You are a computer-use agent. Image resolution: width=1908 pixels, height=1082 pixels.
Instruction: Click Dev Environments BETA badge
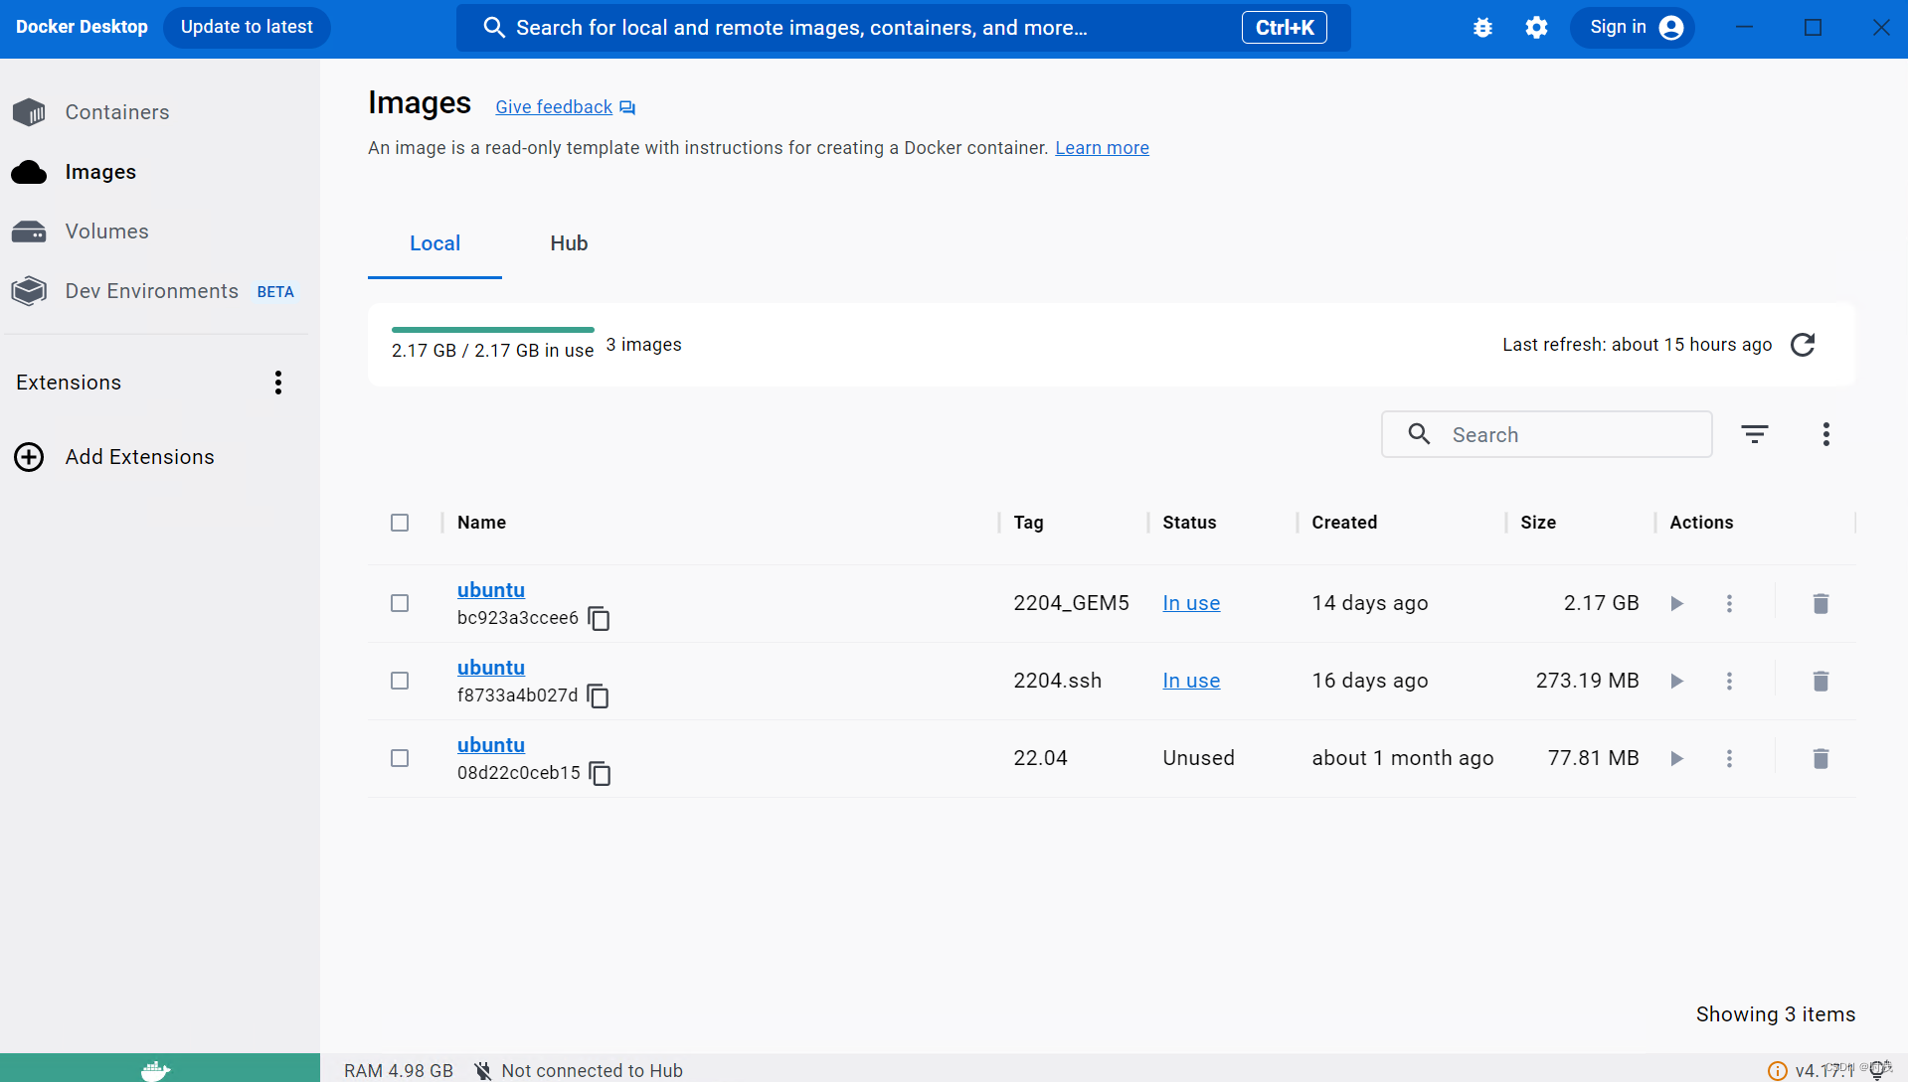275,292
